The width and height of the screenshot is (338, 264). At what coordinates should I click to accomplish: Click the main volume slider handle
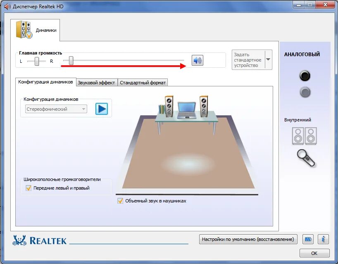[x=71, y=61]
